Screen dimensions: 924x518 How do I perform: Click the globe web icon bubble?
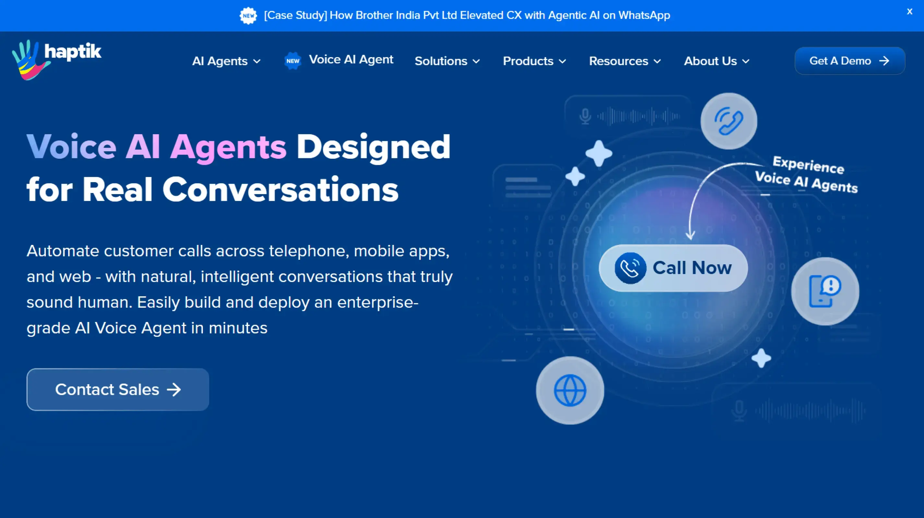click(570, 390)
